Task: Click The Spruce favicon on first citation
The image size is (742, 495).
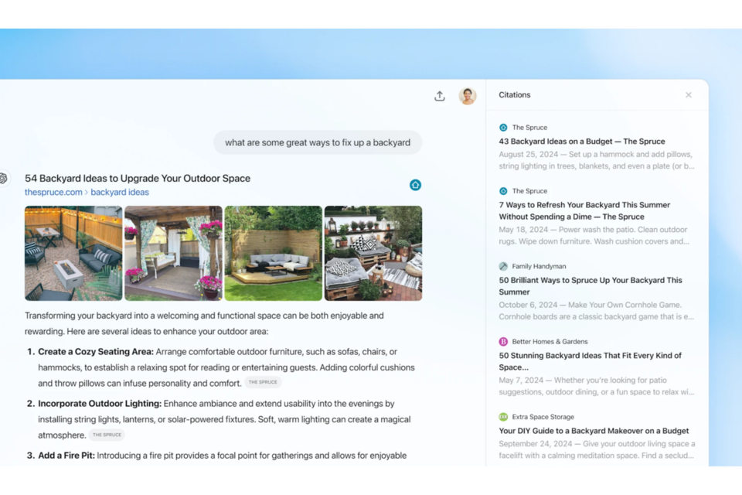Action: (503, 128)
